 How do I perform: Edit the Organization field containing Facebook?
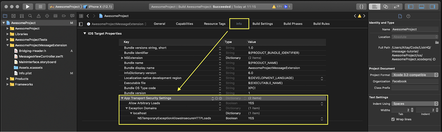tap(415, 82)
